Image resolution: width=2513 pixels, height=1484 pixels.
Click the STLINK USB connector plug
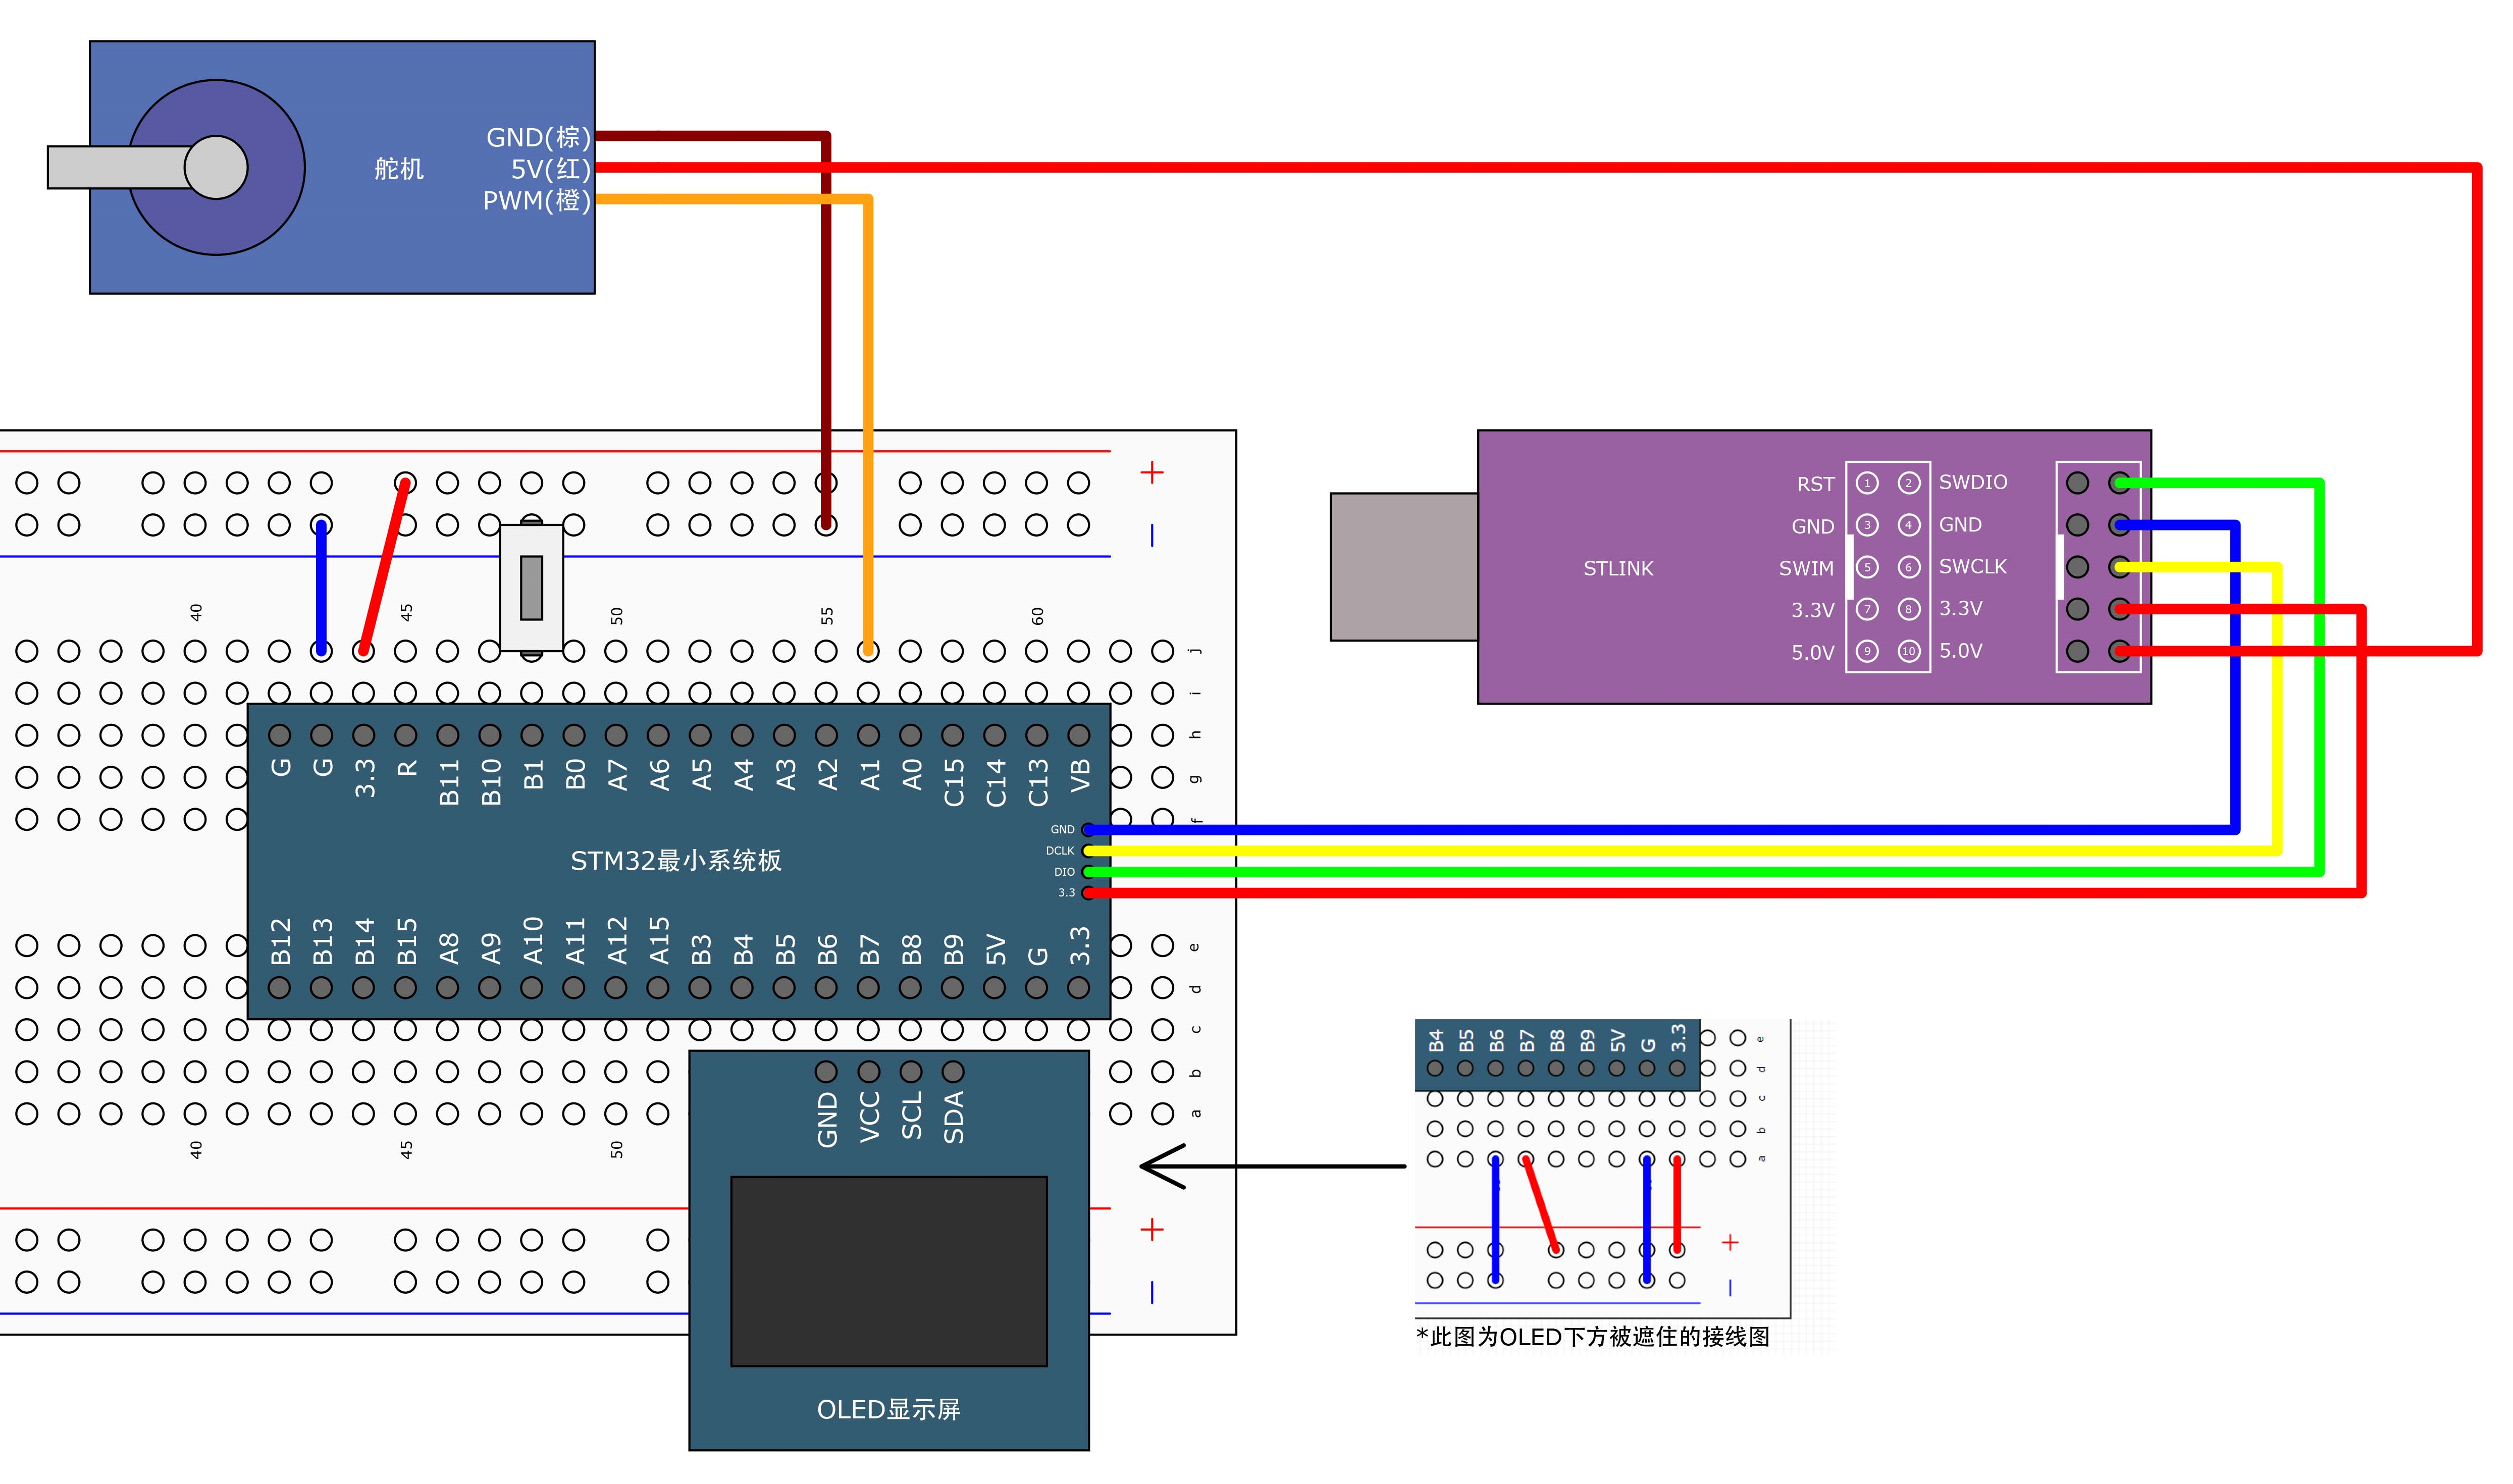(x=1403, y=566)
